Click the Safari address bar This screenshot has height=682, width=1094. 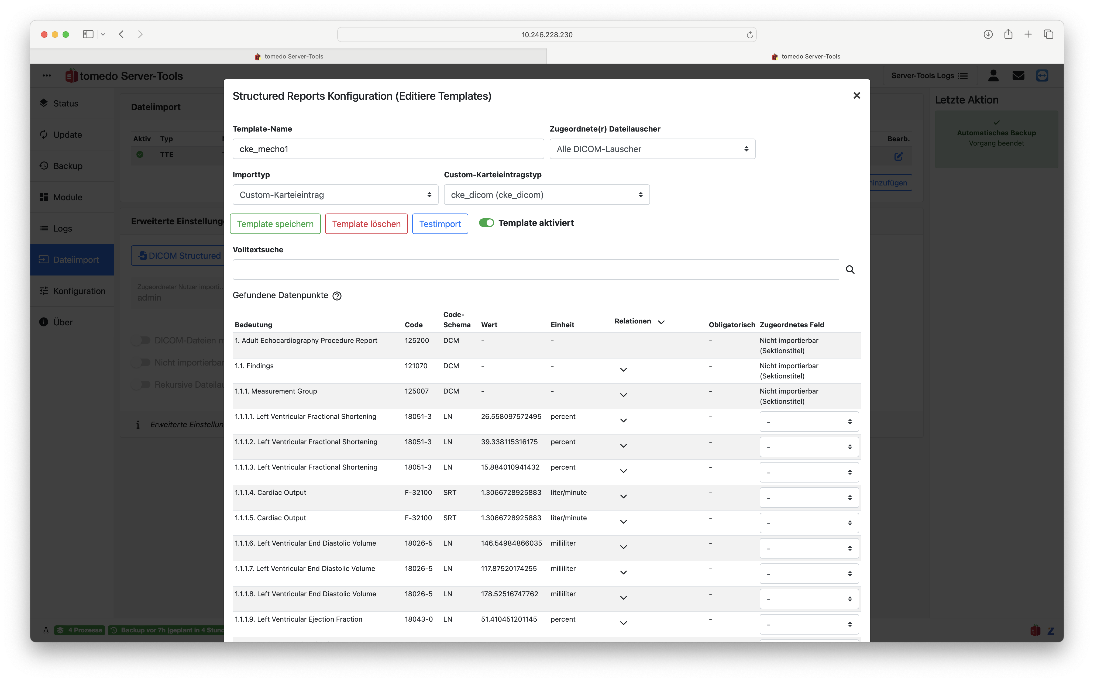click(x=547, y=35)
